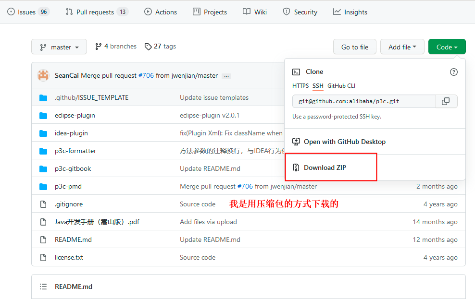The image size is (475, 299).
Task: Click '12 months ago' timestamp
Action: point(435,240)
